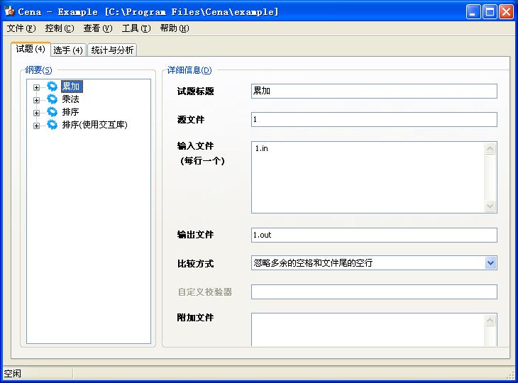The width and height of the screenshot is (518, 383).
Task: Open the 文件(F) menu
Action: tap(21, 28)
